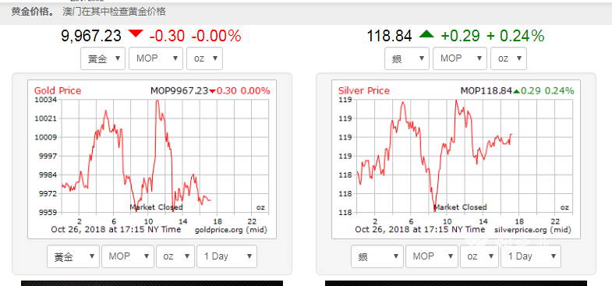Open the gold chart bottom metal selector (黃金)

coord(73,256)
